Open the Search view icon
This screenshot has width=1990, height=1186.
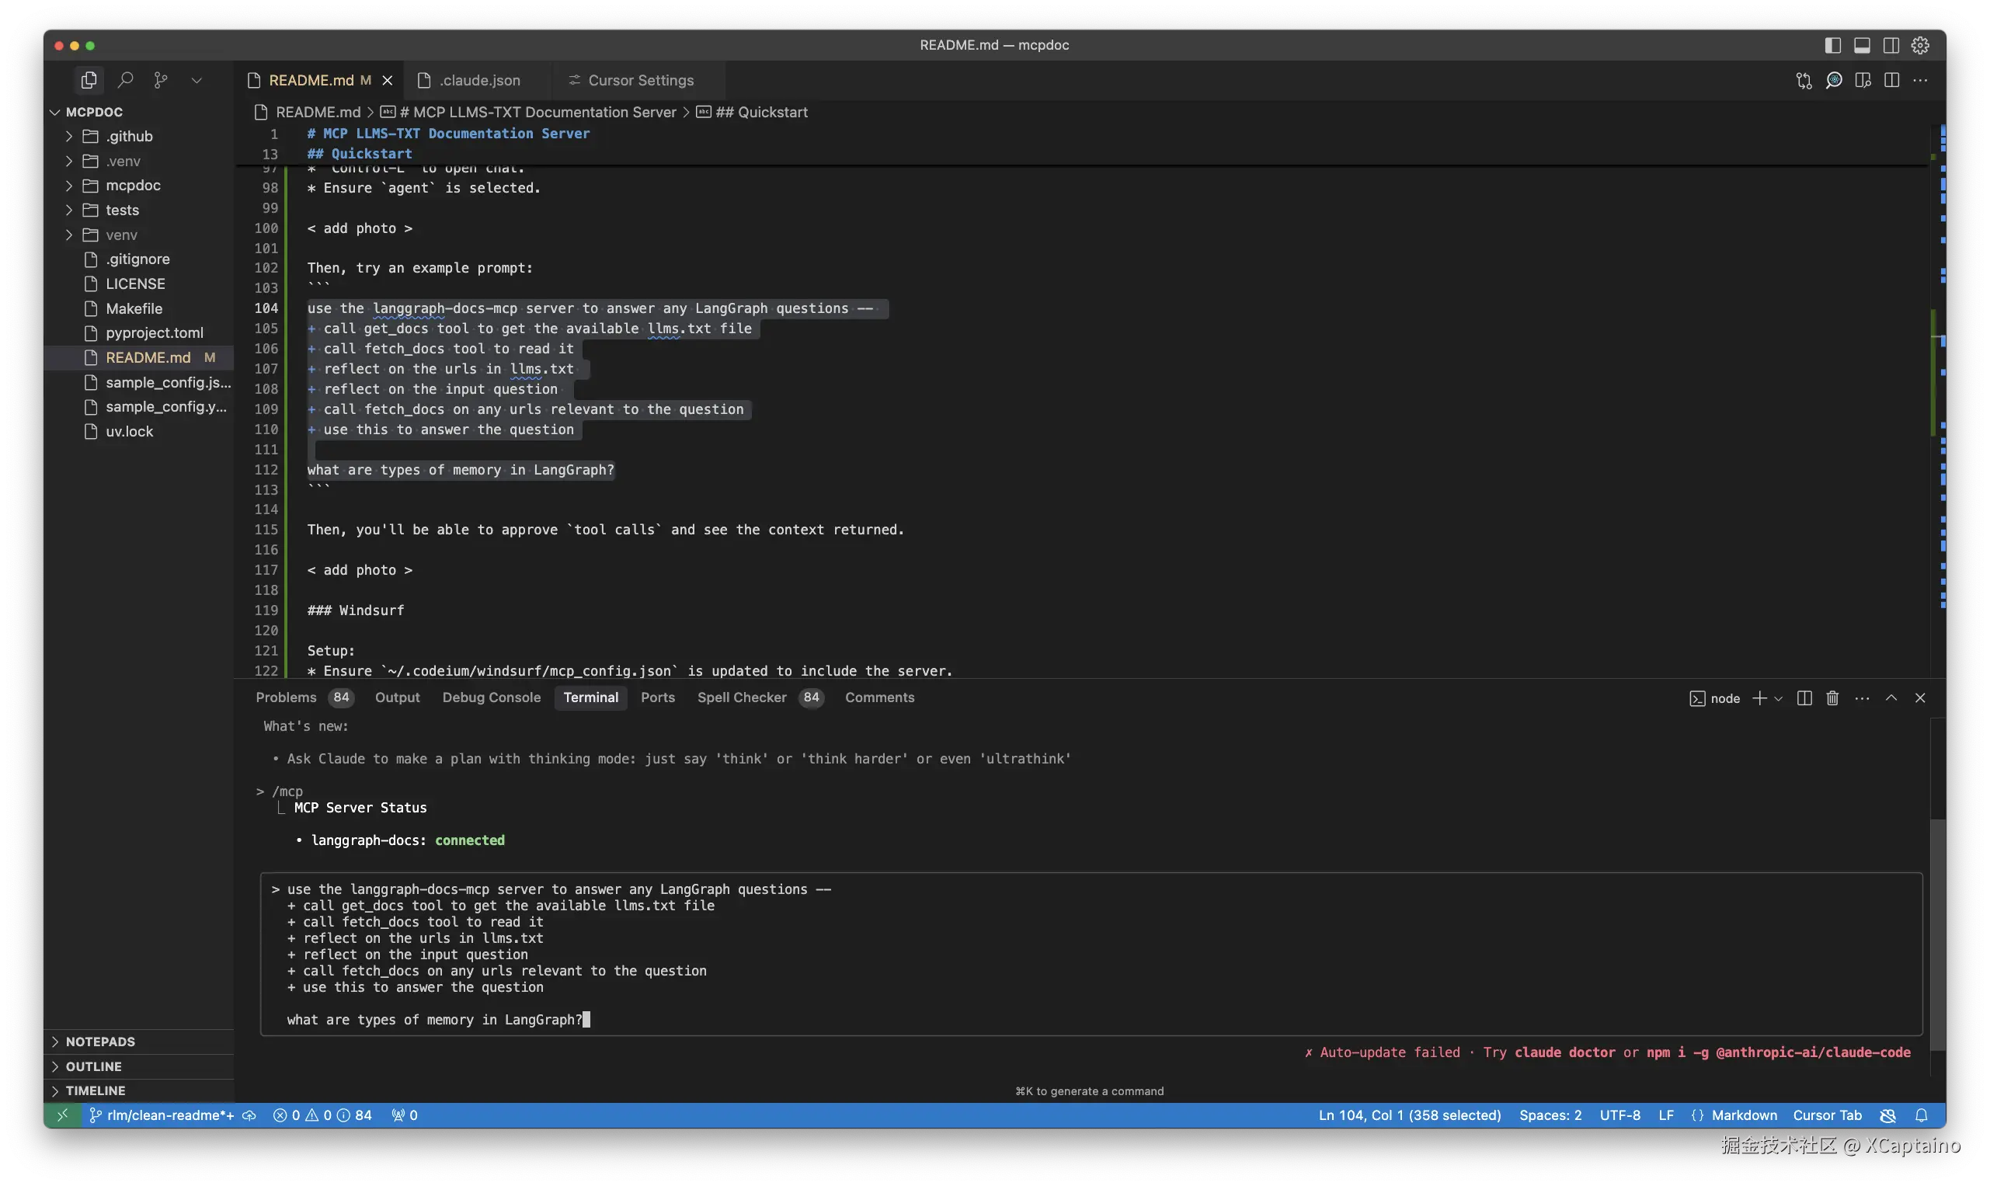[x=126, y=80]
